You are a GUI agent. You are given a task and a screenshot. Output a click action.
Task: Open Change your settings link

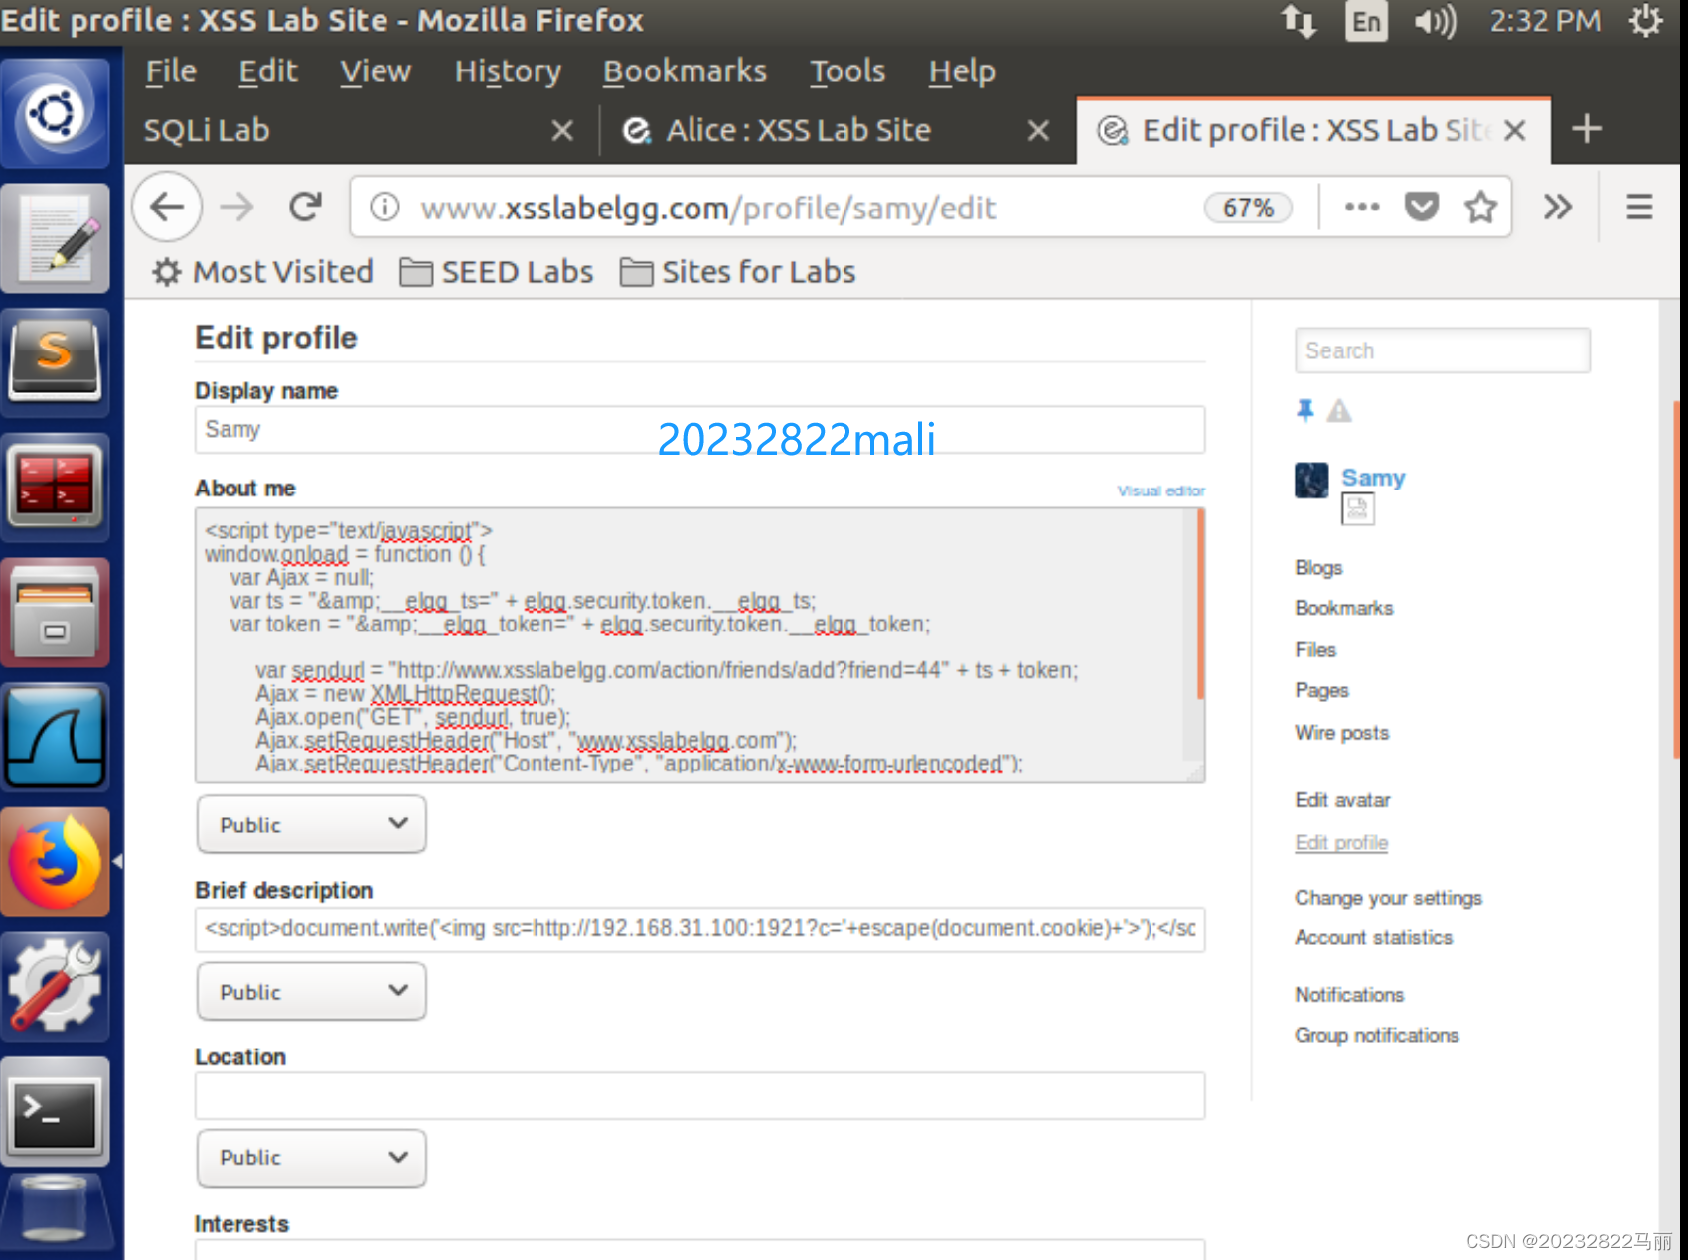(x=1388, y=898)
